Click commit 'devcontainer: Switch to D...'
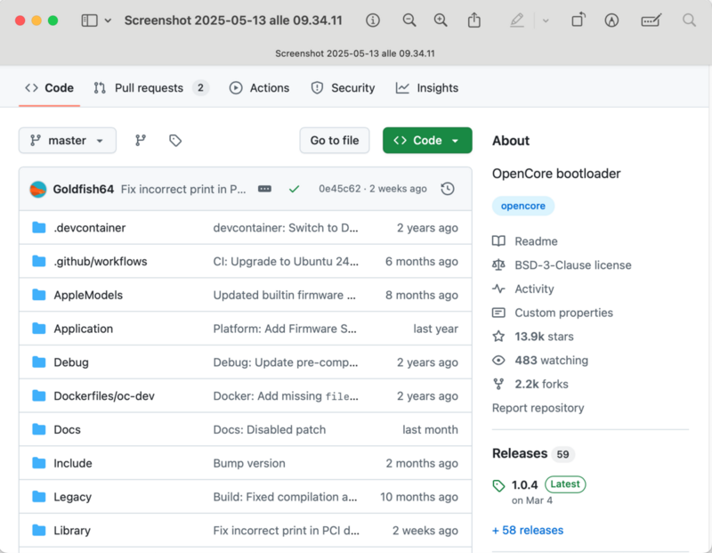 pyautogui.click(x=286, y=228)
